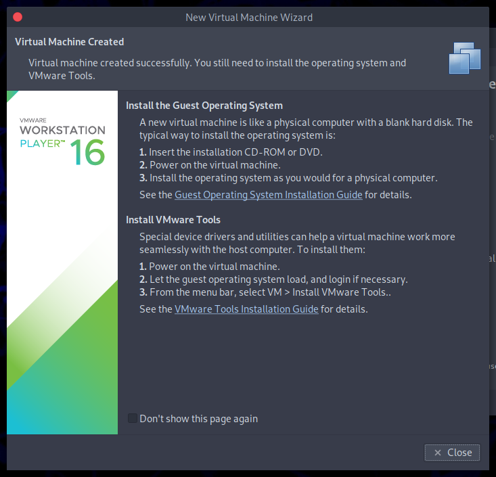
Task: Click the green PLAYER text in the banner
Action: point(42,143)
